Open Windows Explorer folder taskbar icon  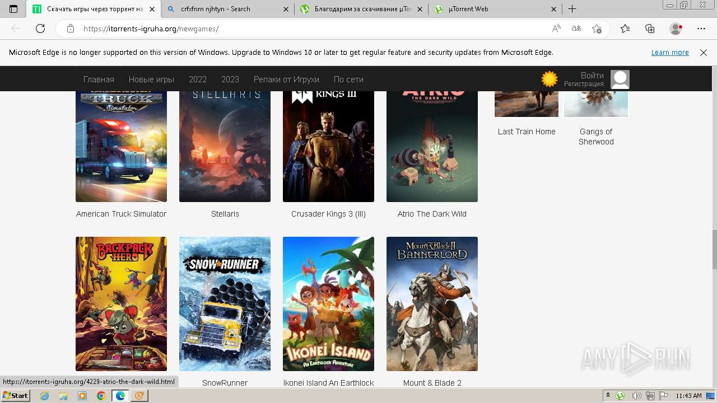[x=63, y=396]
